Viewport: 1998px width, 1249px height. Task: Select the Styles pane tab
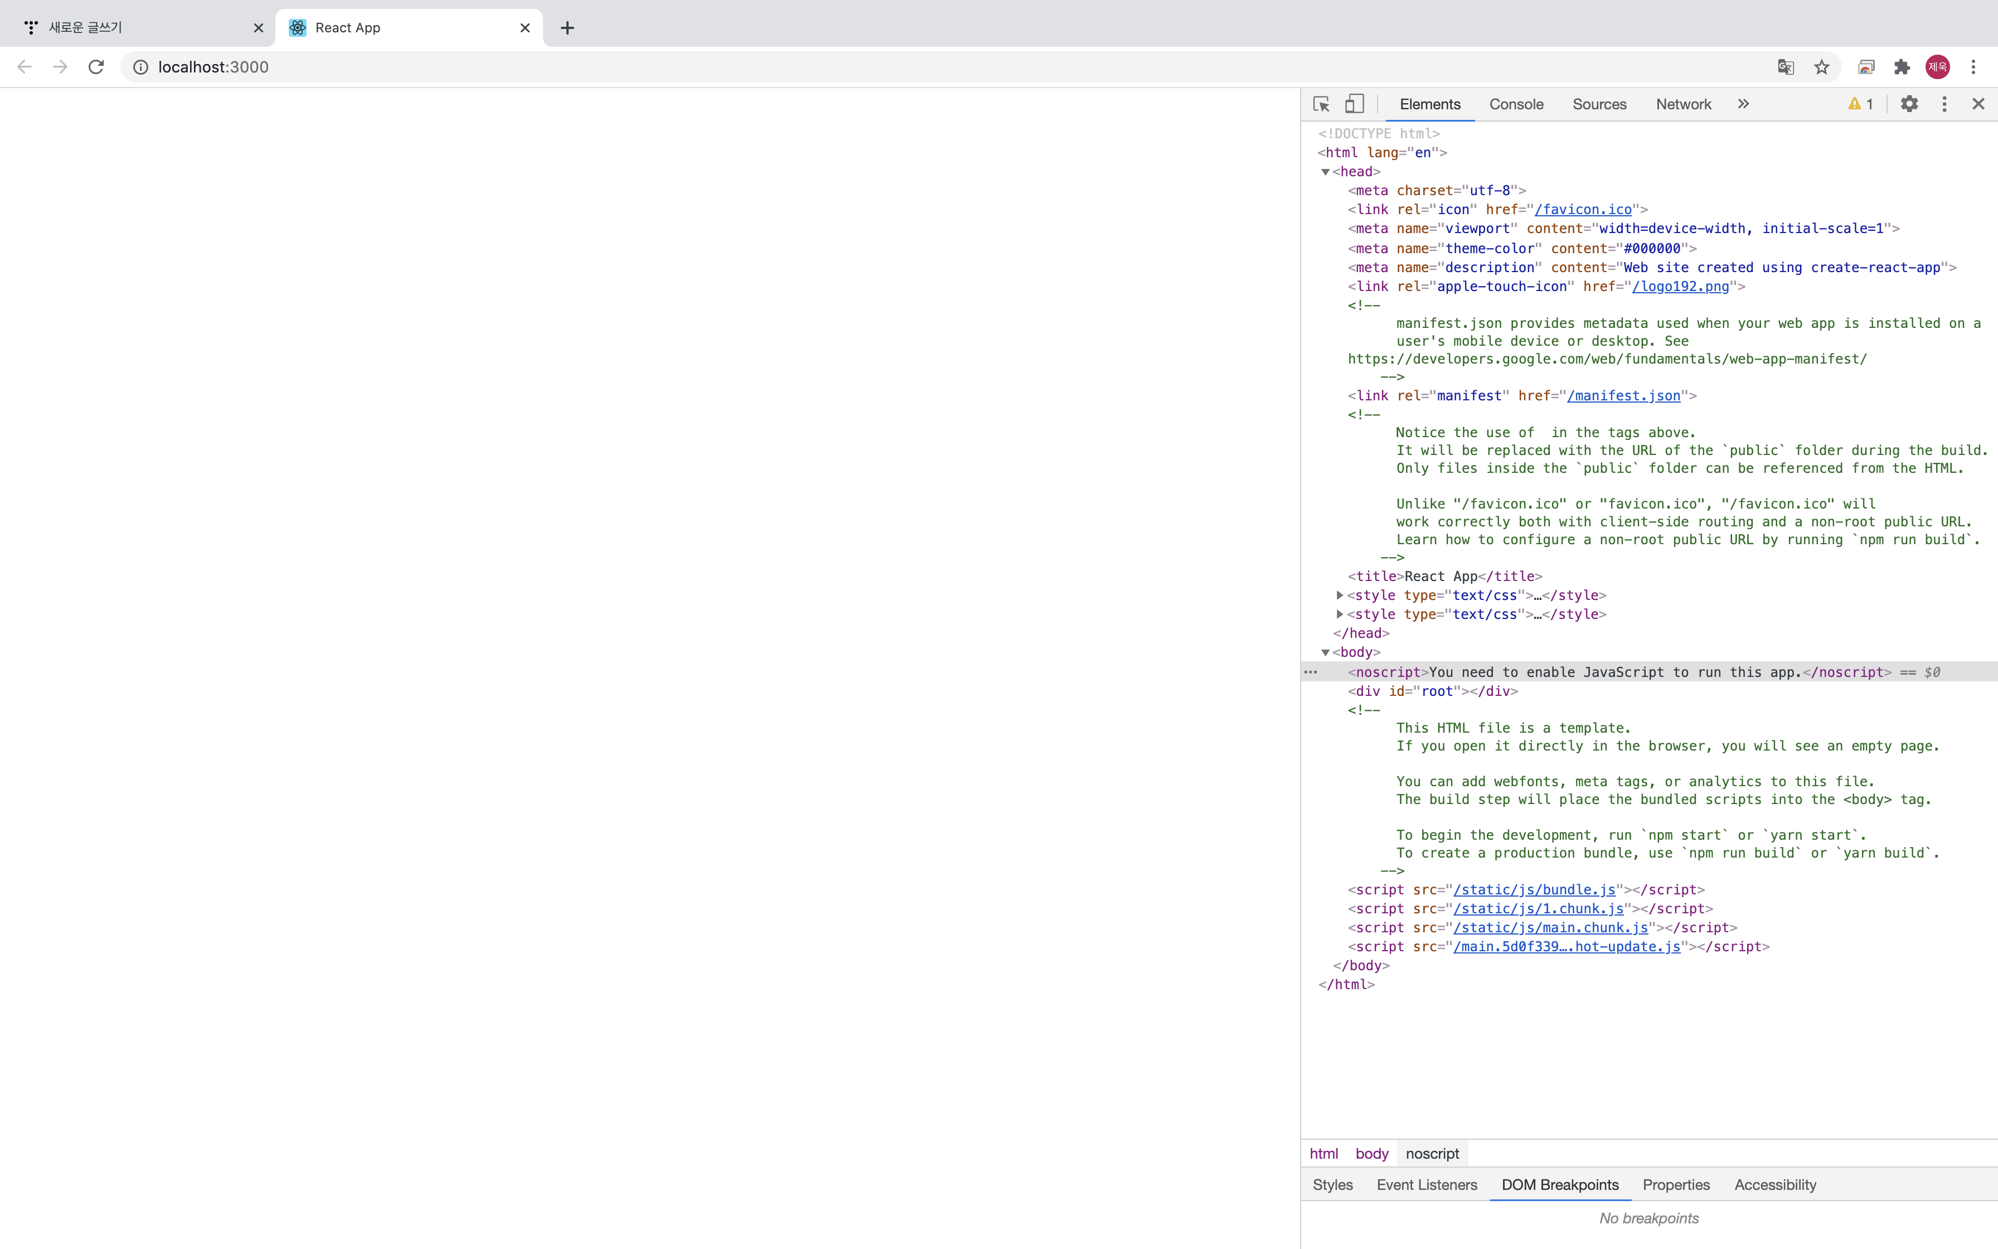pos(1332,1184)
